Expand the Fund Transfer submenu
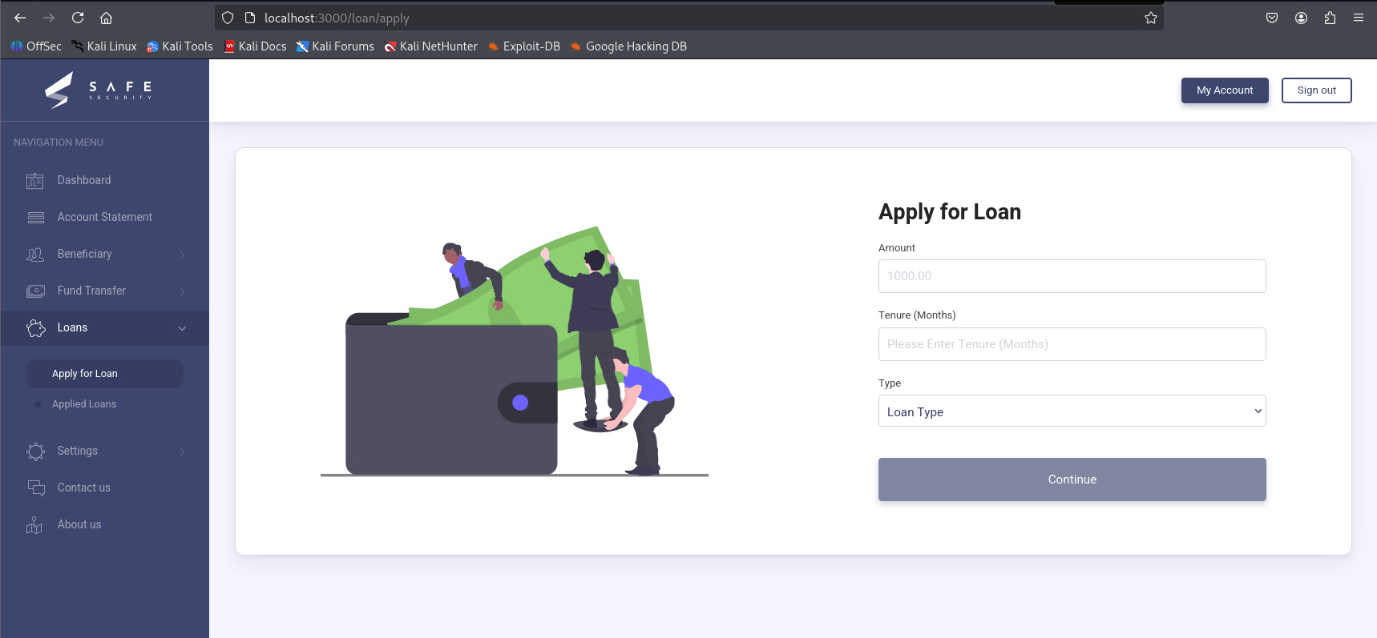Viewport: 1377px width, 638px height. pyautogui.click(x=182, y=291)
